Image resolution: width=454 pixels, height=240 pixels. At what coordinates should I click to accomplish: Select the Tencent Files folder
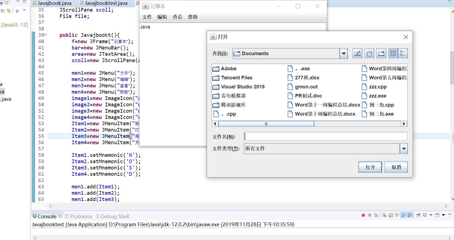[x=232, y=78]
